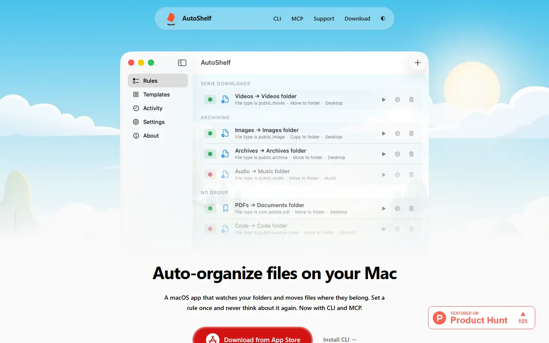Open settings gear for Videos rule
The height and width of the screenshot is (343, 549).
pos(398,99)
